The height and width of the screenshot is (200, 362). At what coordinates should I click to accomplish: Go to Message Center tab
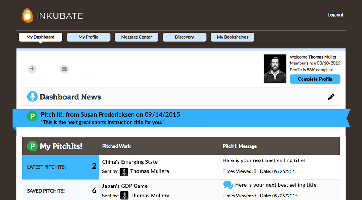point(136,37)
